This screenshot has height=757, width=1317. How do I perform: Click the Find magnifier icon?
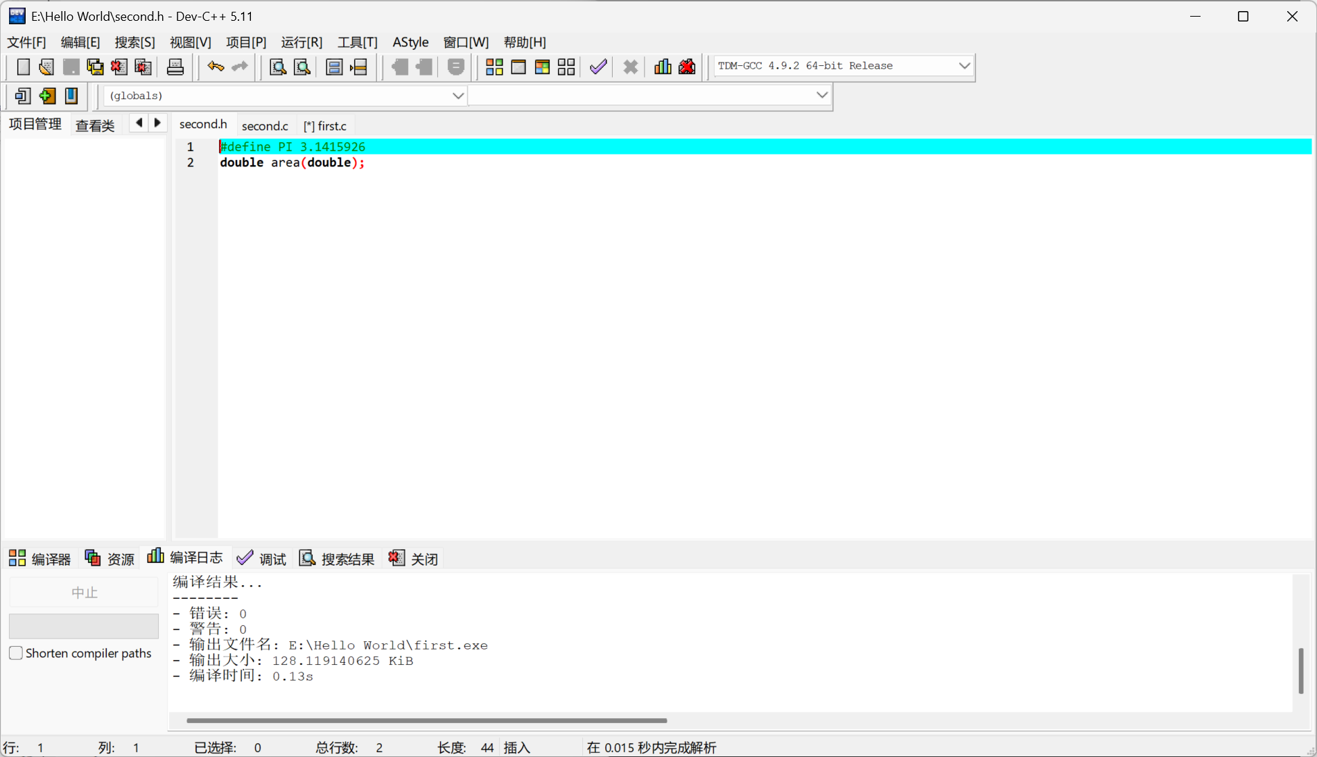(278, 67)
